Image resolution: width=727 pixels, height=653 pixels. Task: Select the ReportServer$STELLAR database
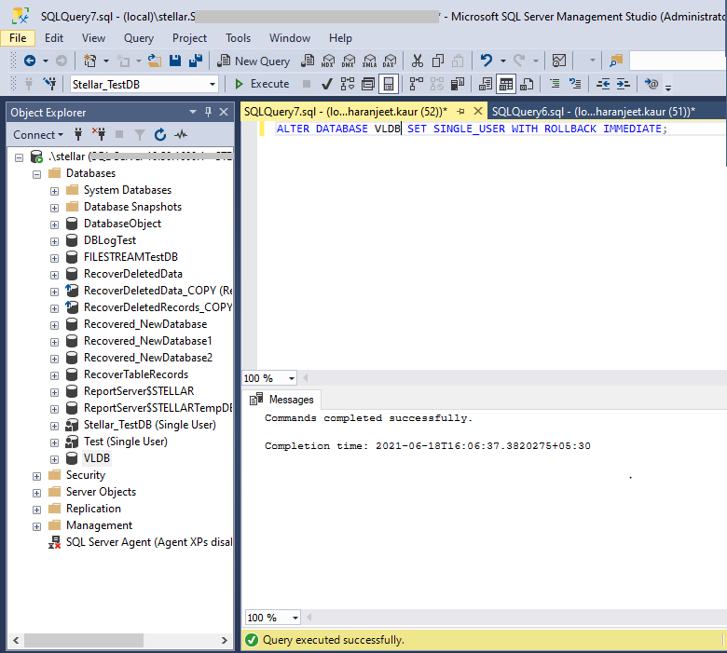139,391
